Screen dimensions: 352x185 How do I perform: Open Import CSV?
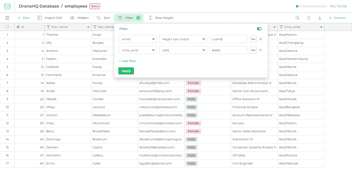tap(50, 18)
